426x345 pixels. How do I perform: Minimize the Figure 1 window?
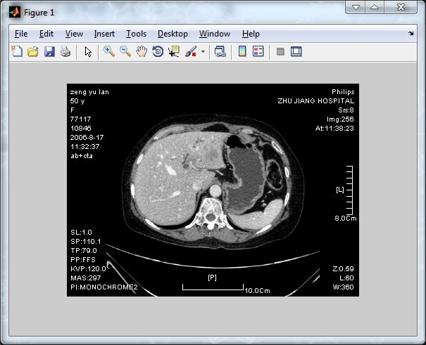[x=356, y=7]
